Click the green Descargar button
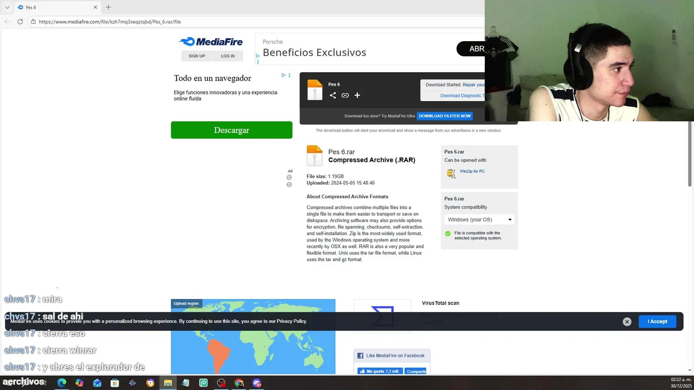The width and height of the screenshot is (694, 390). [232, 130]
